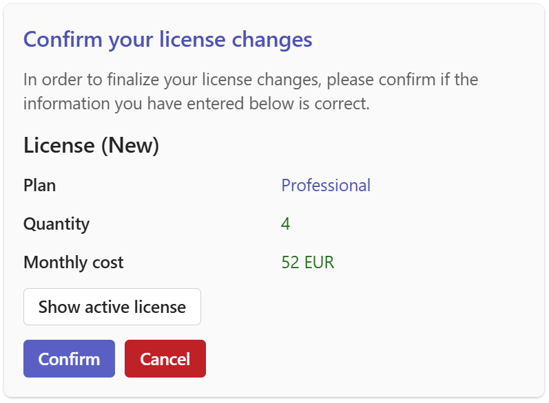Click the word 'Show' on white button
The width and height of the screenshot is (549, 403).
coord(59,307)
